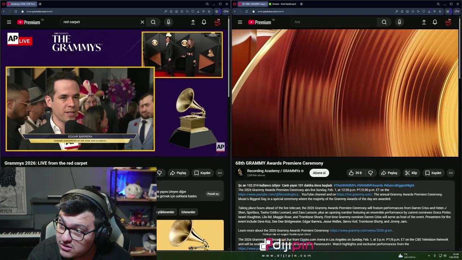Click the Opera menu logo in left window
The height and width of the screenshot is (260, 462).
point(3,4)
